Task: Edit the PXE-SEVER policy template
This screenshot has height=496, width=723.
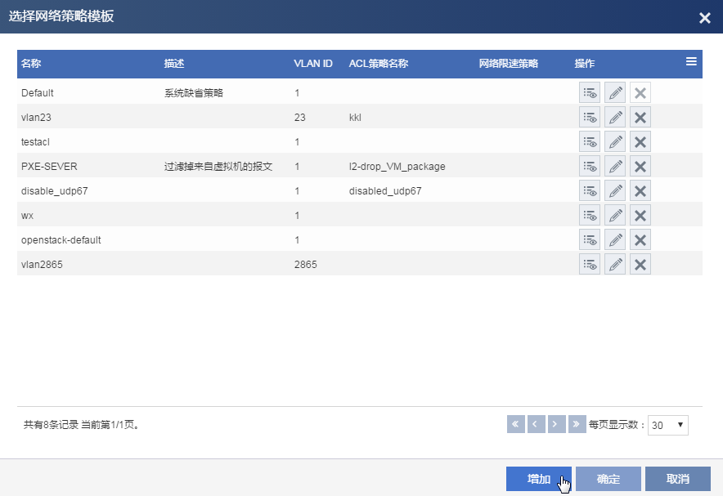Action: coord(615,167)
